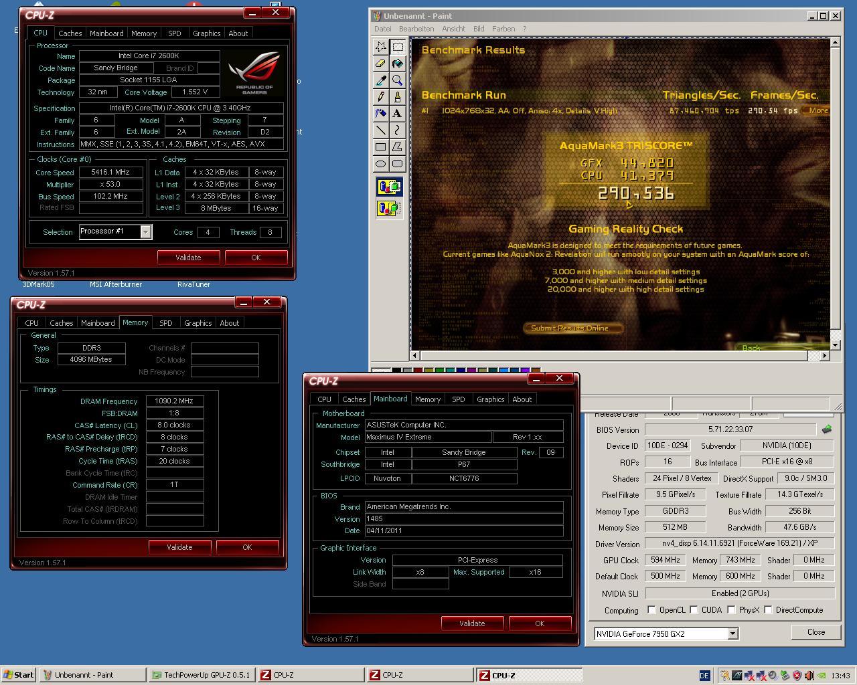Screen dimensions: 857x685
Task: Open About tab in CPU-Z processor window
Action: click(238, 33)
